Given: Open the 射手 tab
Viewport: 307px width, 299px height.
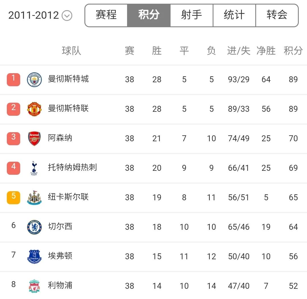Looking at the screenshot, I should (x=192, y=15).
